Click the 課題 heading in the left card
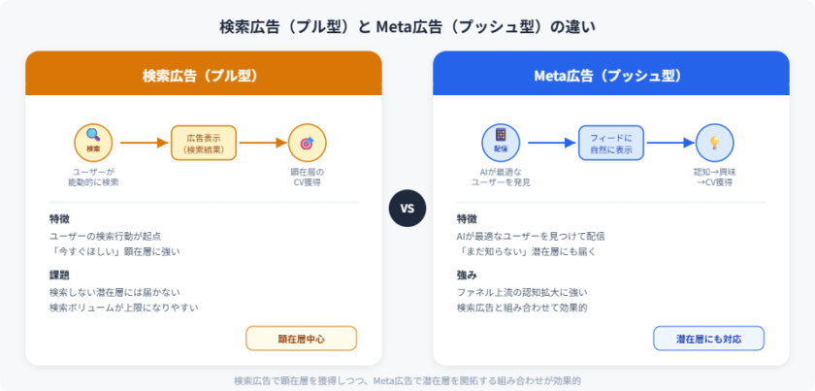 [x=59, y=275]
